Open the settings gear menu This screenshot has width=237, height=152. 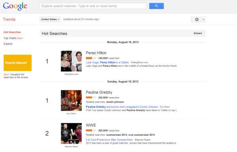point(197,19)
